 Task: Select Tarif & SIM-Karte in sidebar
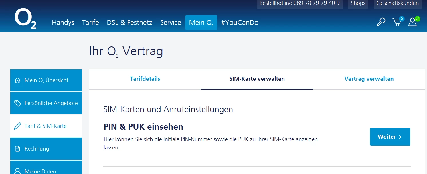[x=46, y=126]
